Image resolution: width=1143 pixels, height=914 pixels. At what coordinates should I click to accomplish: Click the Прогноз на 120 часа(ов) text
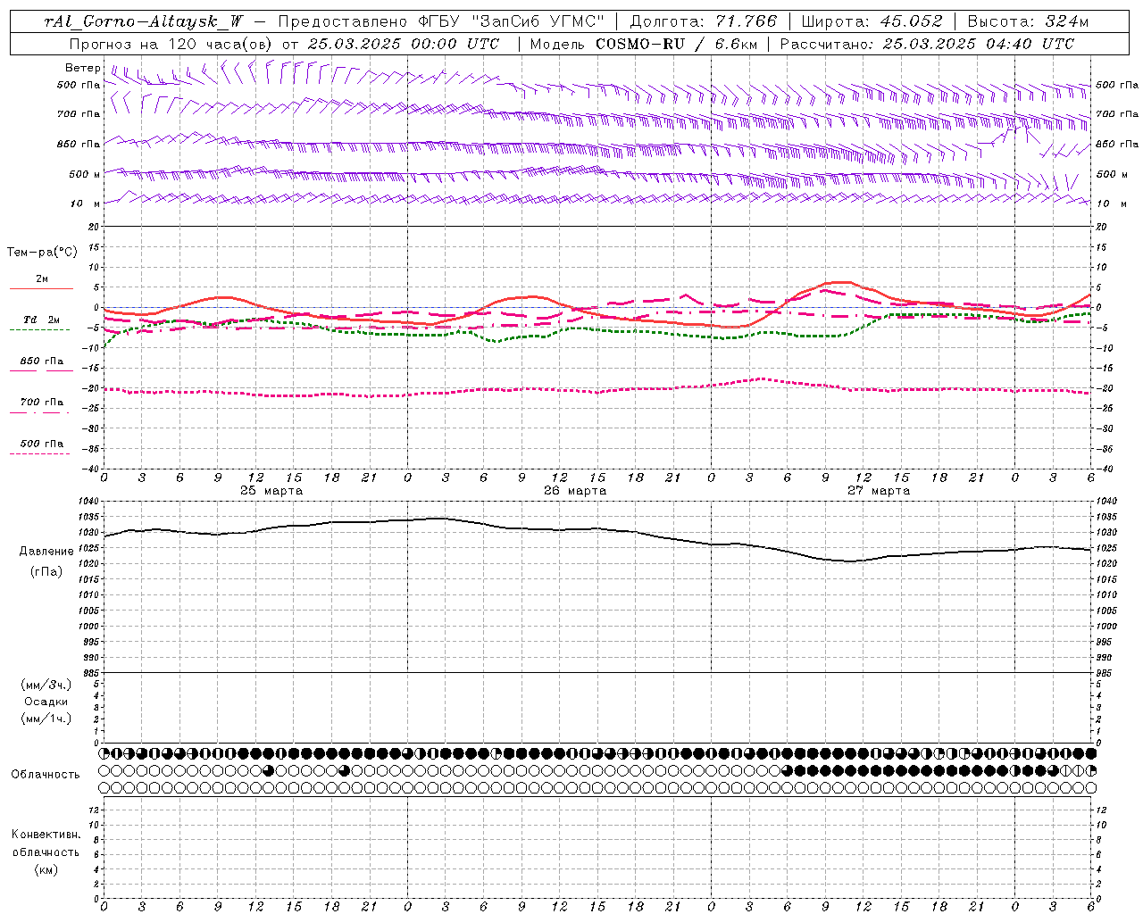[172, 44]
